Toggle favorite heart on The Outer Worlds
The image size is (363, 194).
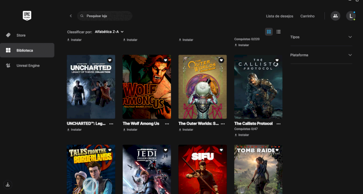(221, 60)
